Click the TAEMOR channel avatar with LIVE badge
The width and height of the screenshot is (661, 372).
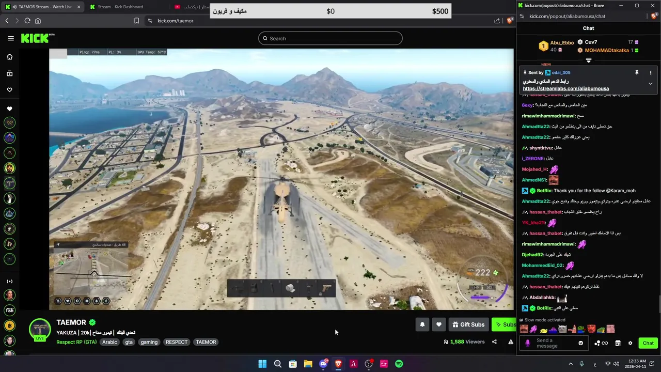(40, 330)
